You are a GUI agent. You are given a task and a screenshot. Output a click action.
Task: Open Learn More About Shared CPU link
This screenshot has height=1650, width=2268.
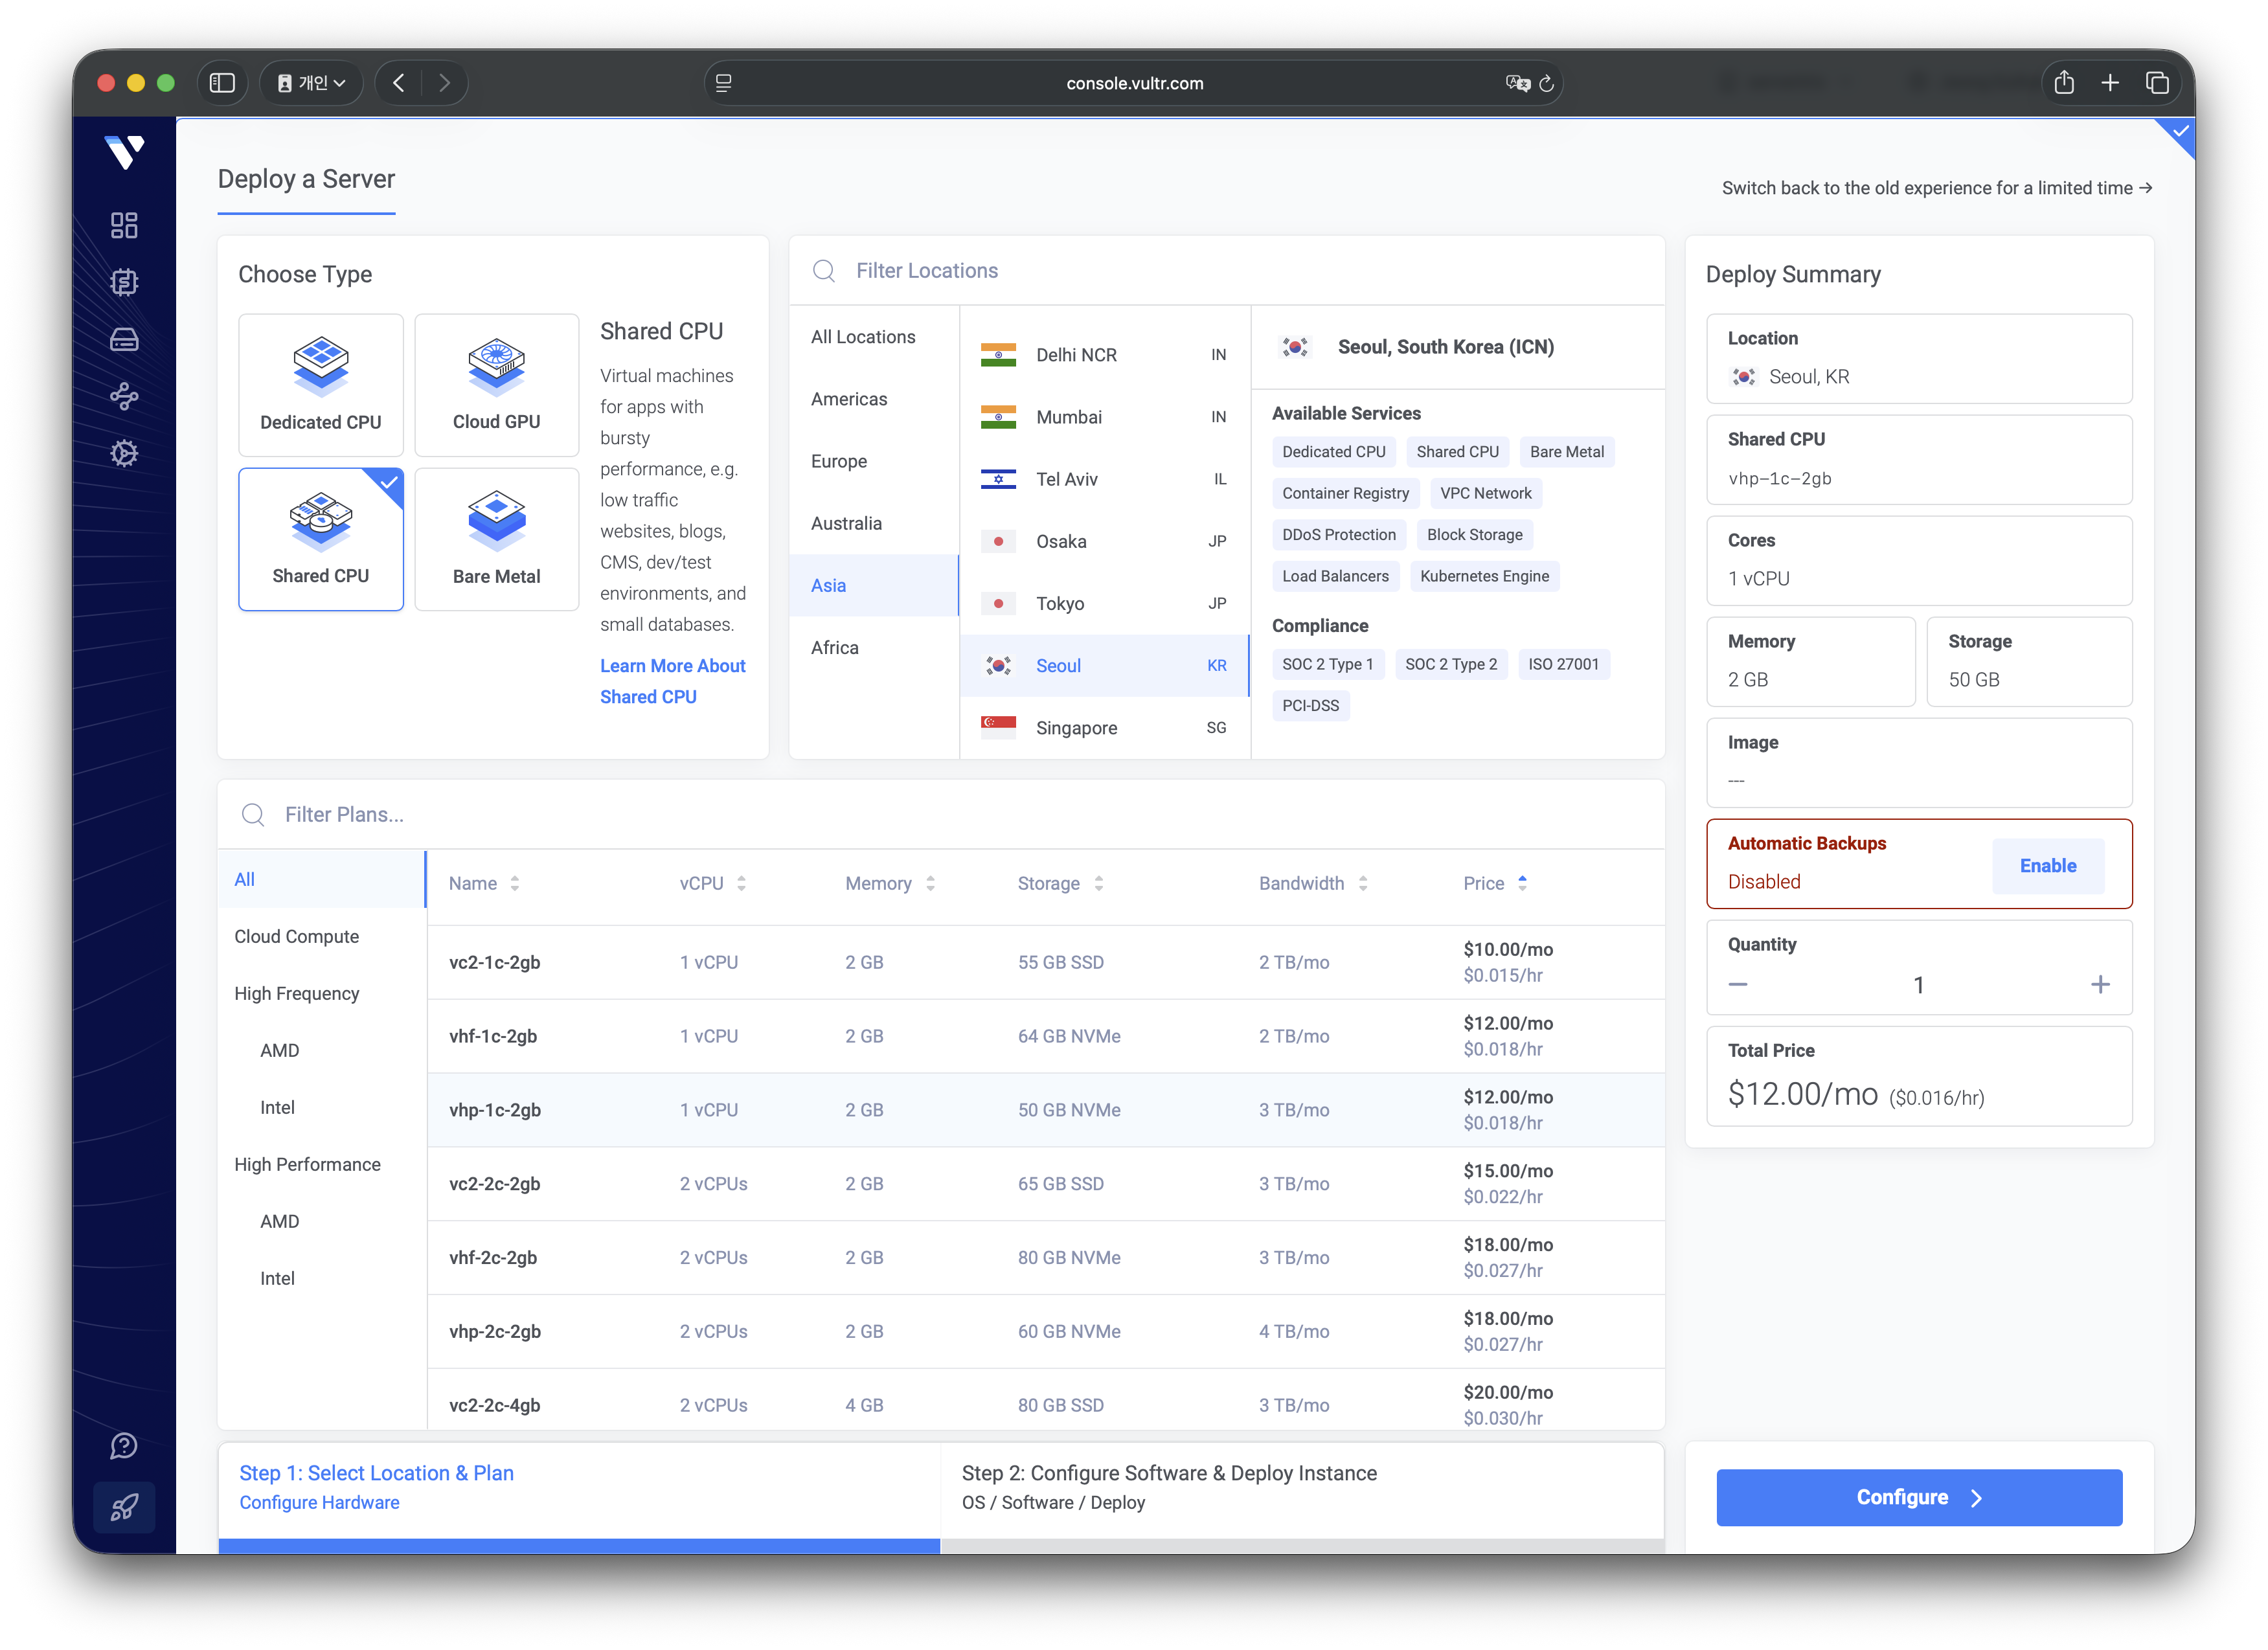coord(673,682)
